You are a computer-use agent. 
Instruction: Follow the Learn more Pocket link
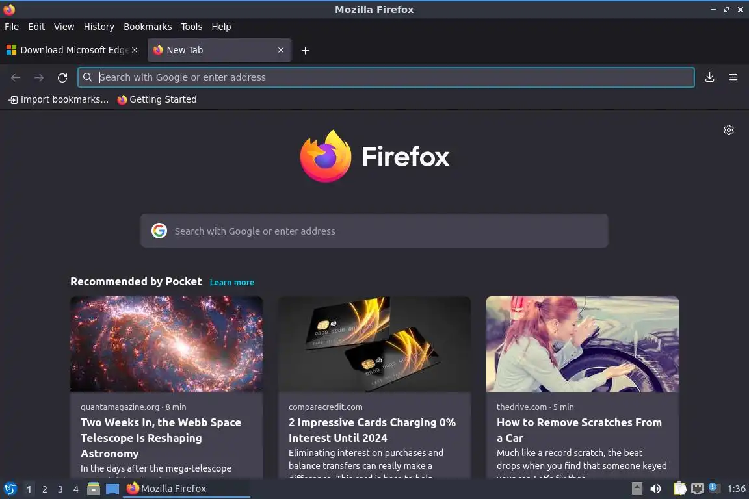[231, 282]
